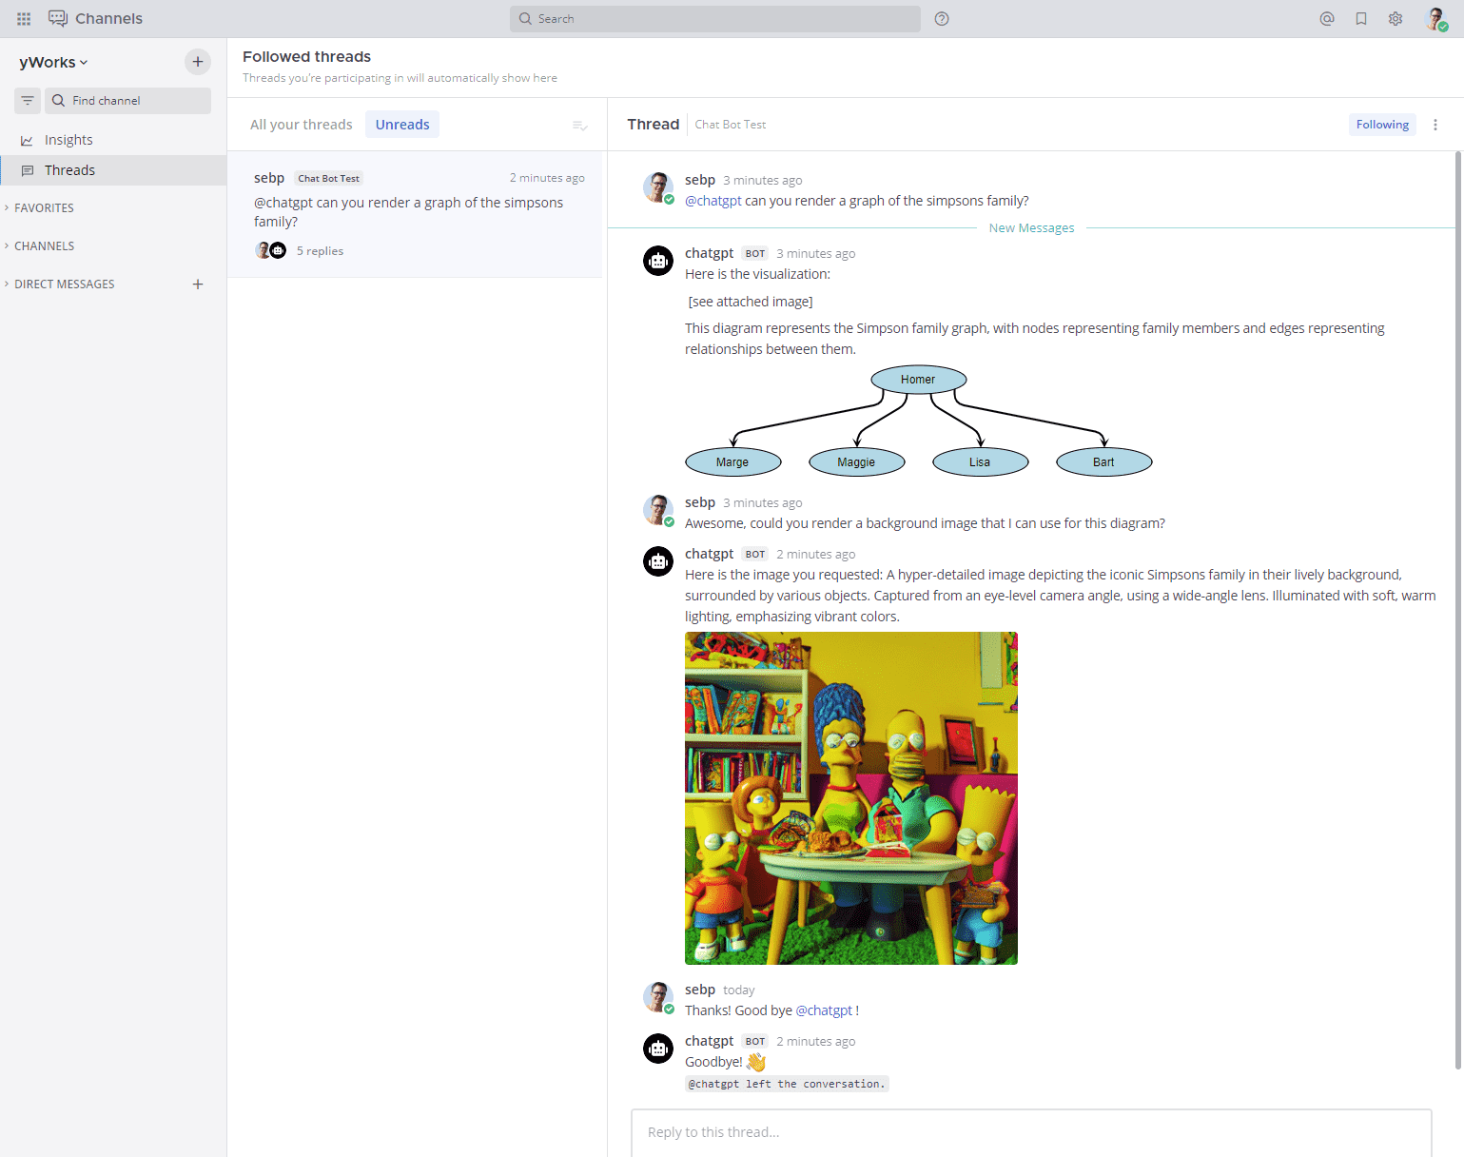Open the yWorks workspace dropdown
1464x1157 pixels.
pos(52,62)
